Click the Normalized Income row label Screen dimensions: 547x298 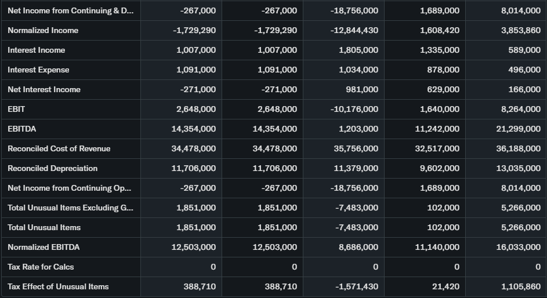coord(43,30)
